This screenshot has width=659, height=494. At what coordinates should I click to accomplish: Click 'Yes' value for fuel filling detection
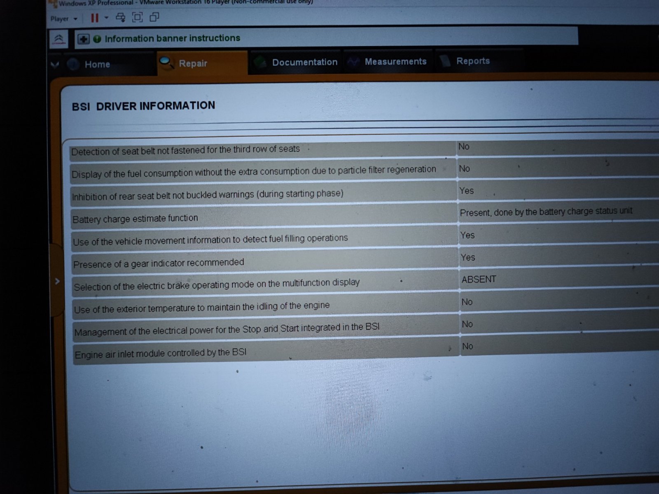[467, 235]
